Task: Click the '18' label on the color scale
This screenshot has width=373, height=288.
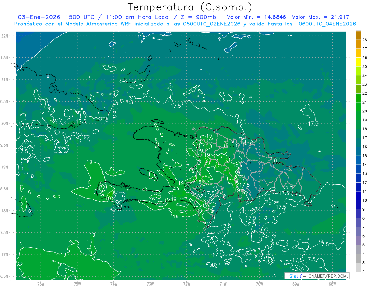Action: click(365, 129)
